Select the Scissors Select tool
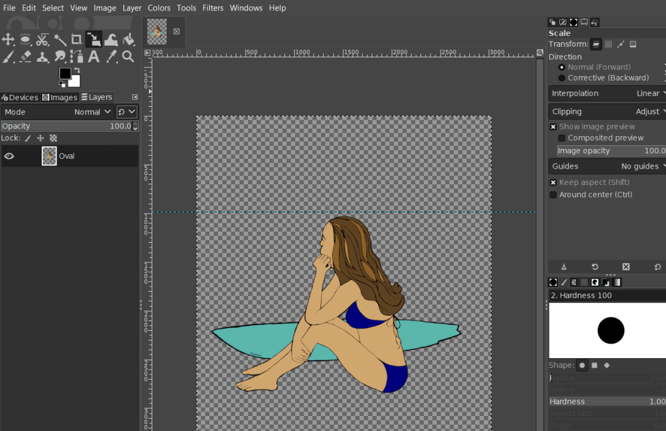This screenshot has width=666, height=431. pos(42,40)
